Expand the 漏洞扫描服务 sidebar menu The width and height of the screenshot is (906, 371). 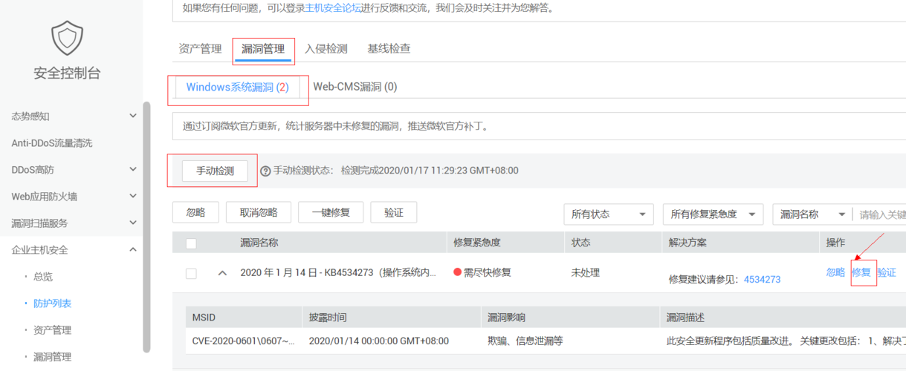point(133,223)
